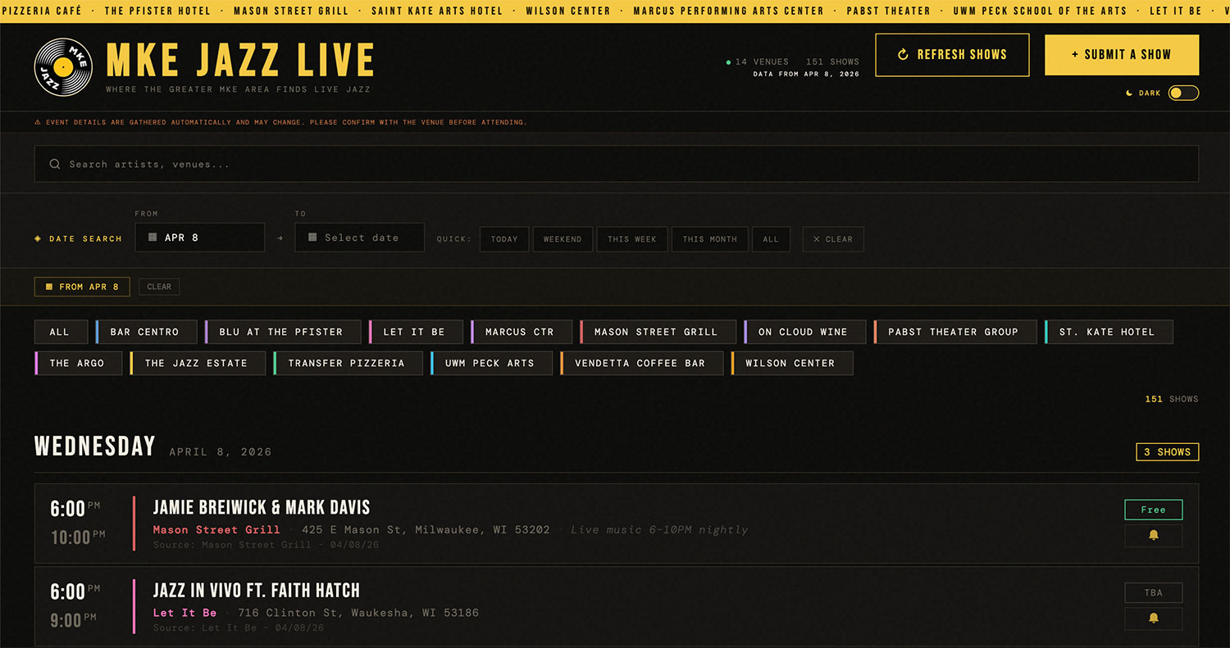Filter shows by St. Kate Hotel

click(1109, 332)
